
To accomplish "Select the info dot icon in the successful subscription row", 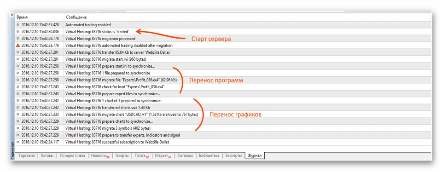I will [18, 142].
